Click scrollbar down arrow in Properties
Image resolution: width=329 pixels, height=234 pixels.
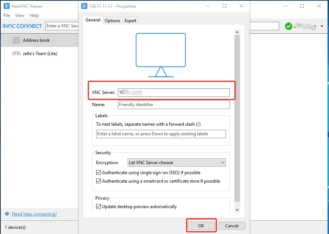[x=237, y=210]
